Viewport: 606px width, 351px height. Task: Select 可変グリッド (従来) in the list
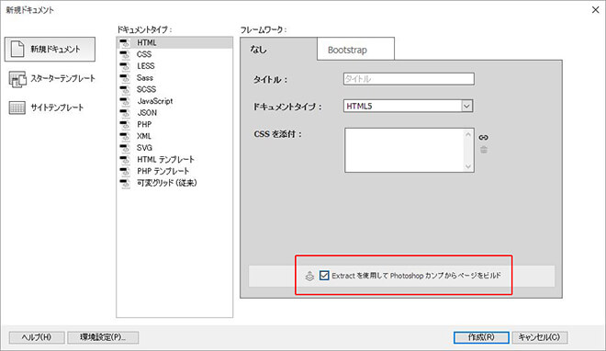[x=174, y=183]
